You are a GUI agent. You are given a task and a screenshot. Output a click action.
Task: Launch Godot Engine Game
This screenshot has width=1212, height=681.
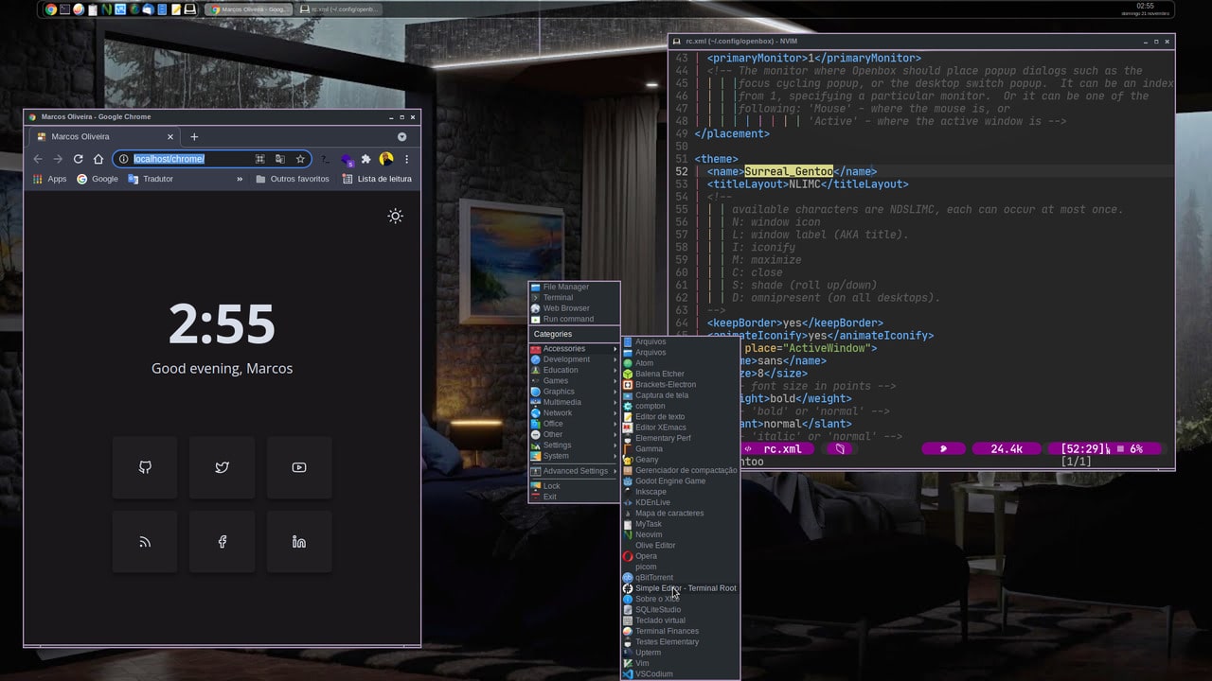680,481
